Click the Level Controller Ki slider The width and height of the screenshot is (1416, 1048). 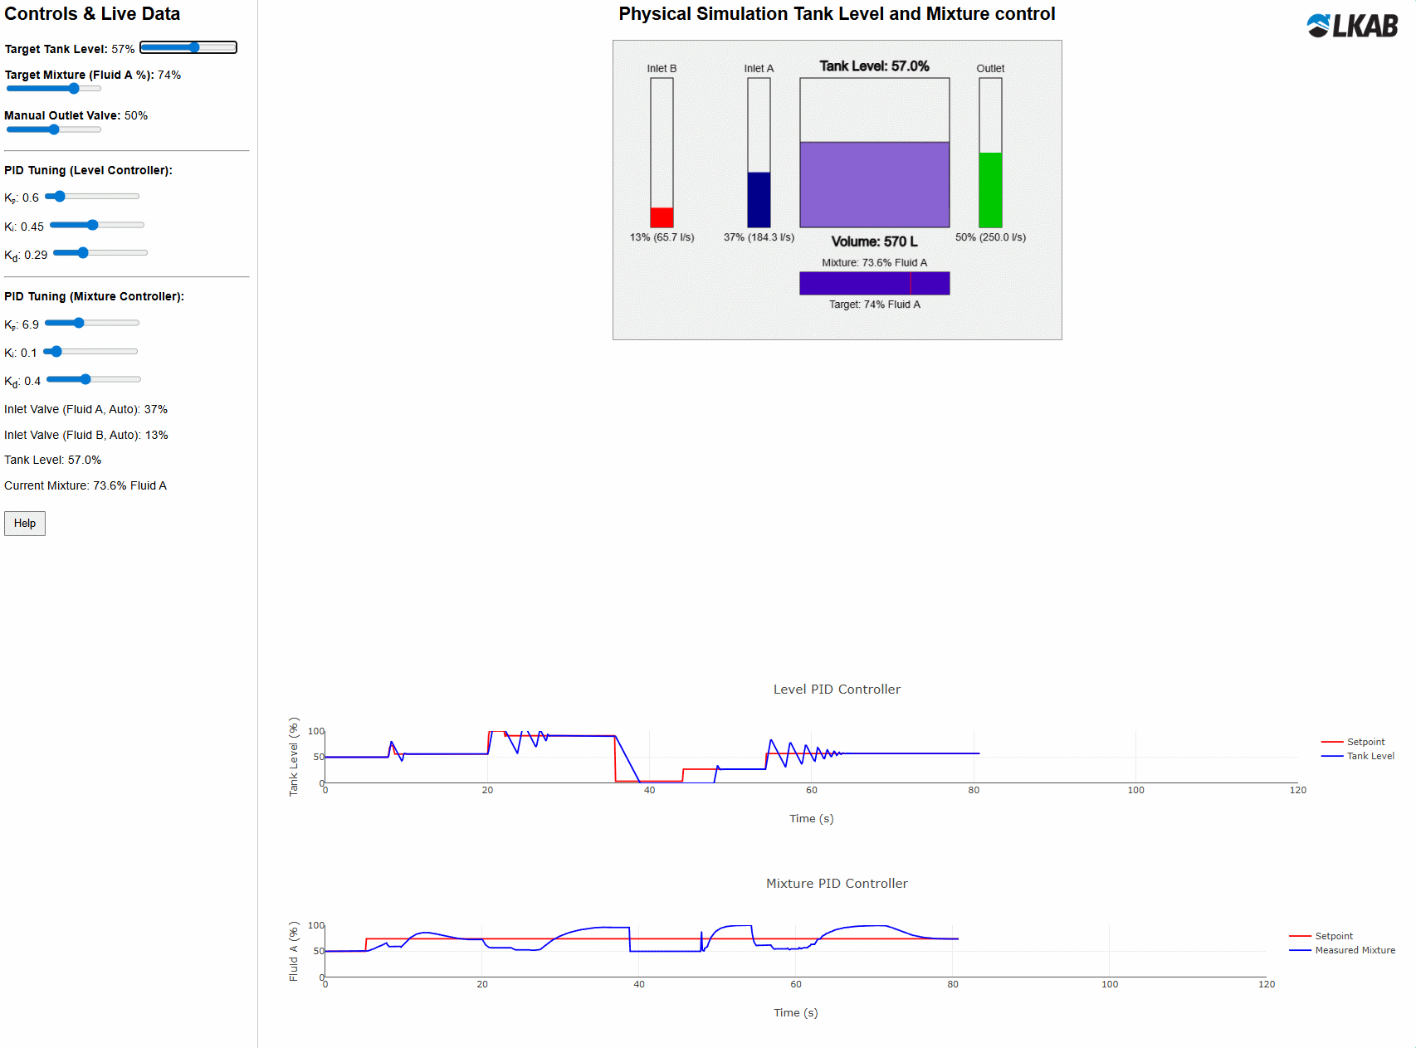tap(96, 225)
